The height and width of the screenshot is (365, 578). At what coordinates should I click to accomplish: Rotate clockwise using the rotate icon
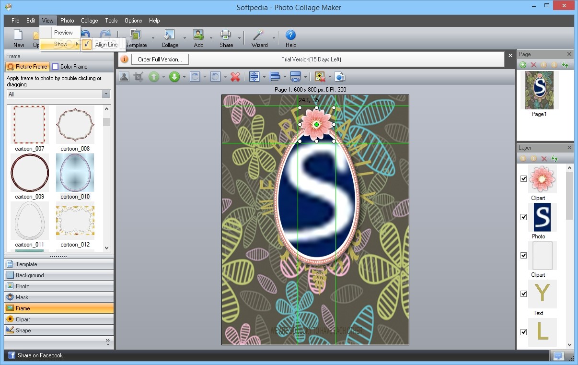(195, 77)
